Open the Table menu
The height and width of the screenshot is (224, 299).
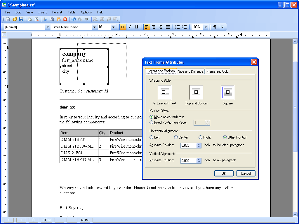pyautogui.click(x=72, y=12)
